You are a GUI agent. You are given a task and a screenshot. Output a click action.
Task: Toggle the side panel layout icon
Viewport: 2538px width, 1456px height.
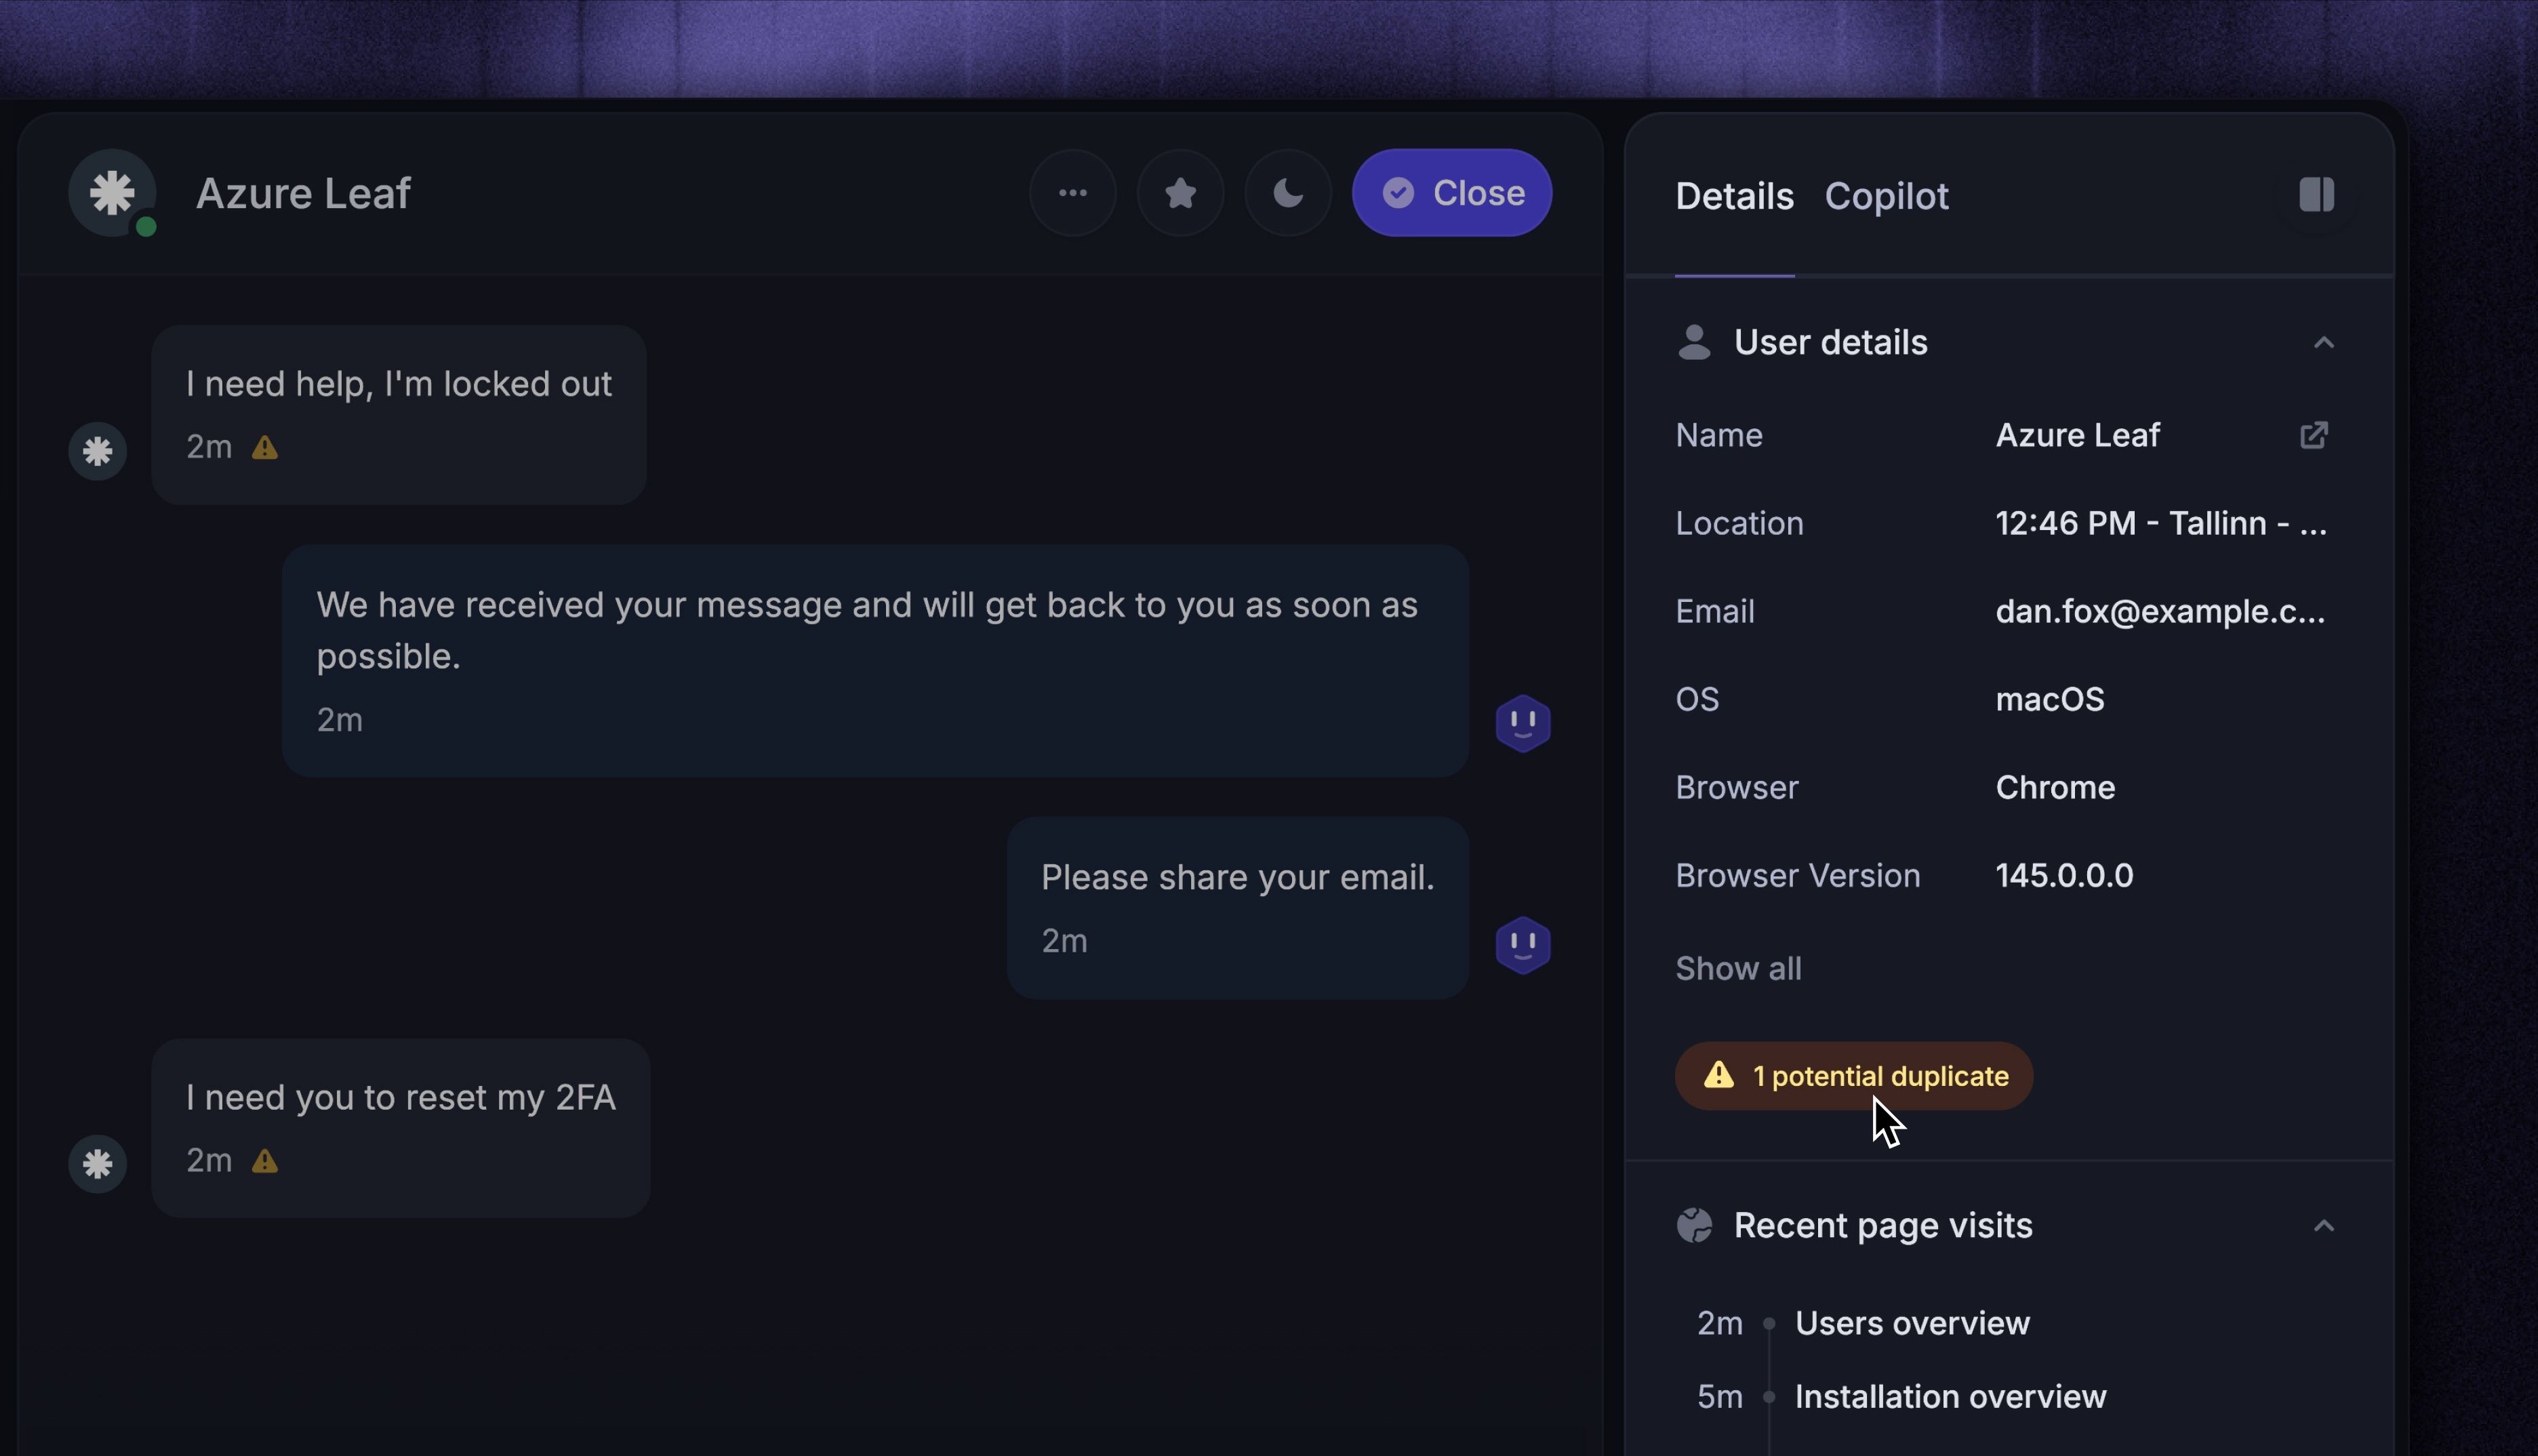(2315, 195)
